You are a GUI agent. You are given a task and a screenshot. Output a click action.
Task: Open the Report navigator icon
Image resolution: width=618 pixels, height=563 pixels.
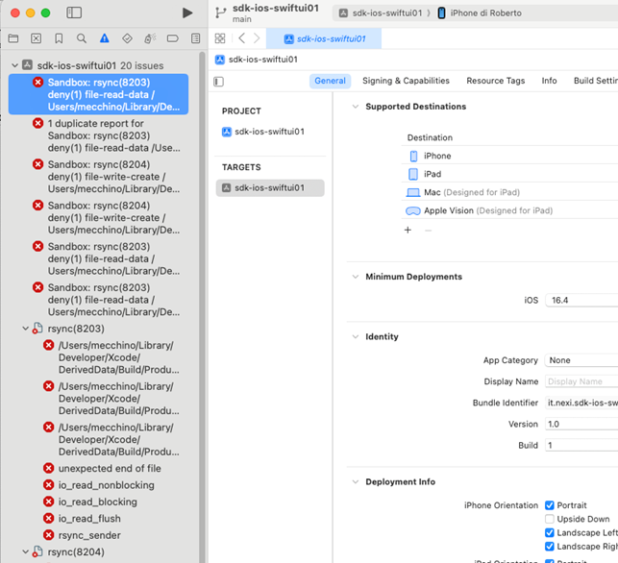(195, 38)
